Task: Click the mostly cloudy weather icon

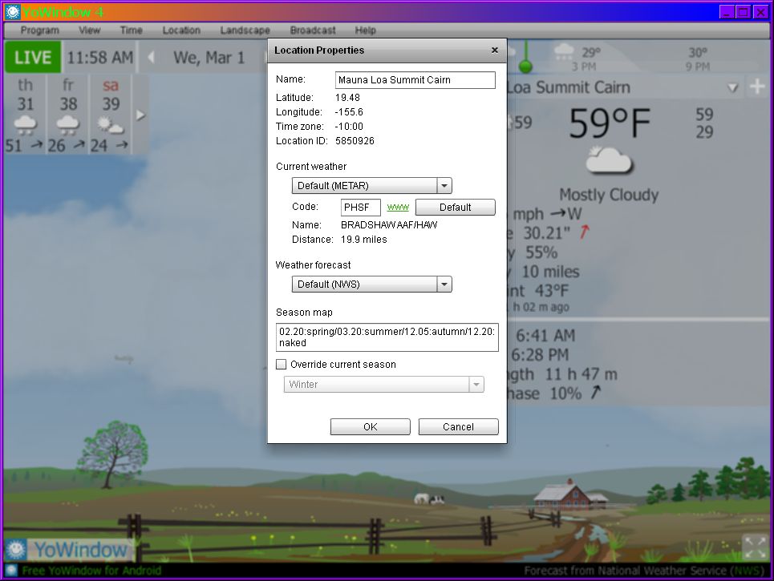Action: (x=608, y=160)
